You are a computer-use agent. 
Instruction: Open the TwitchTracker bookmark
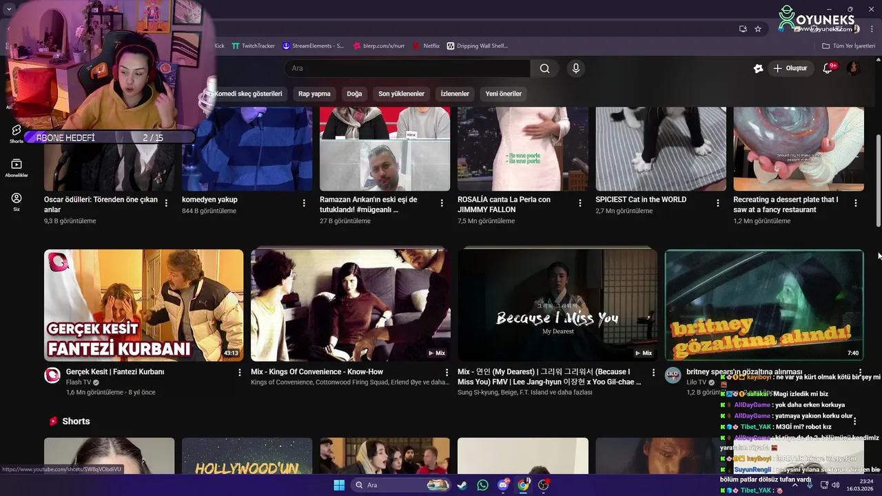[x=253, y=46]
